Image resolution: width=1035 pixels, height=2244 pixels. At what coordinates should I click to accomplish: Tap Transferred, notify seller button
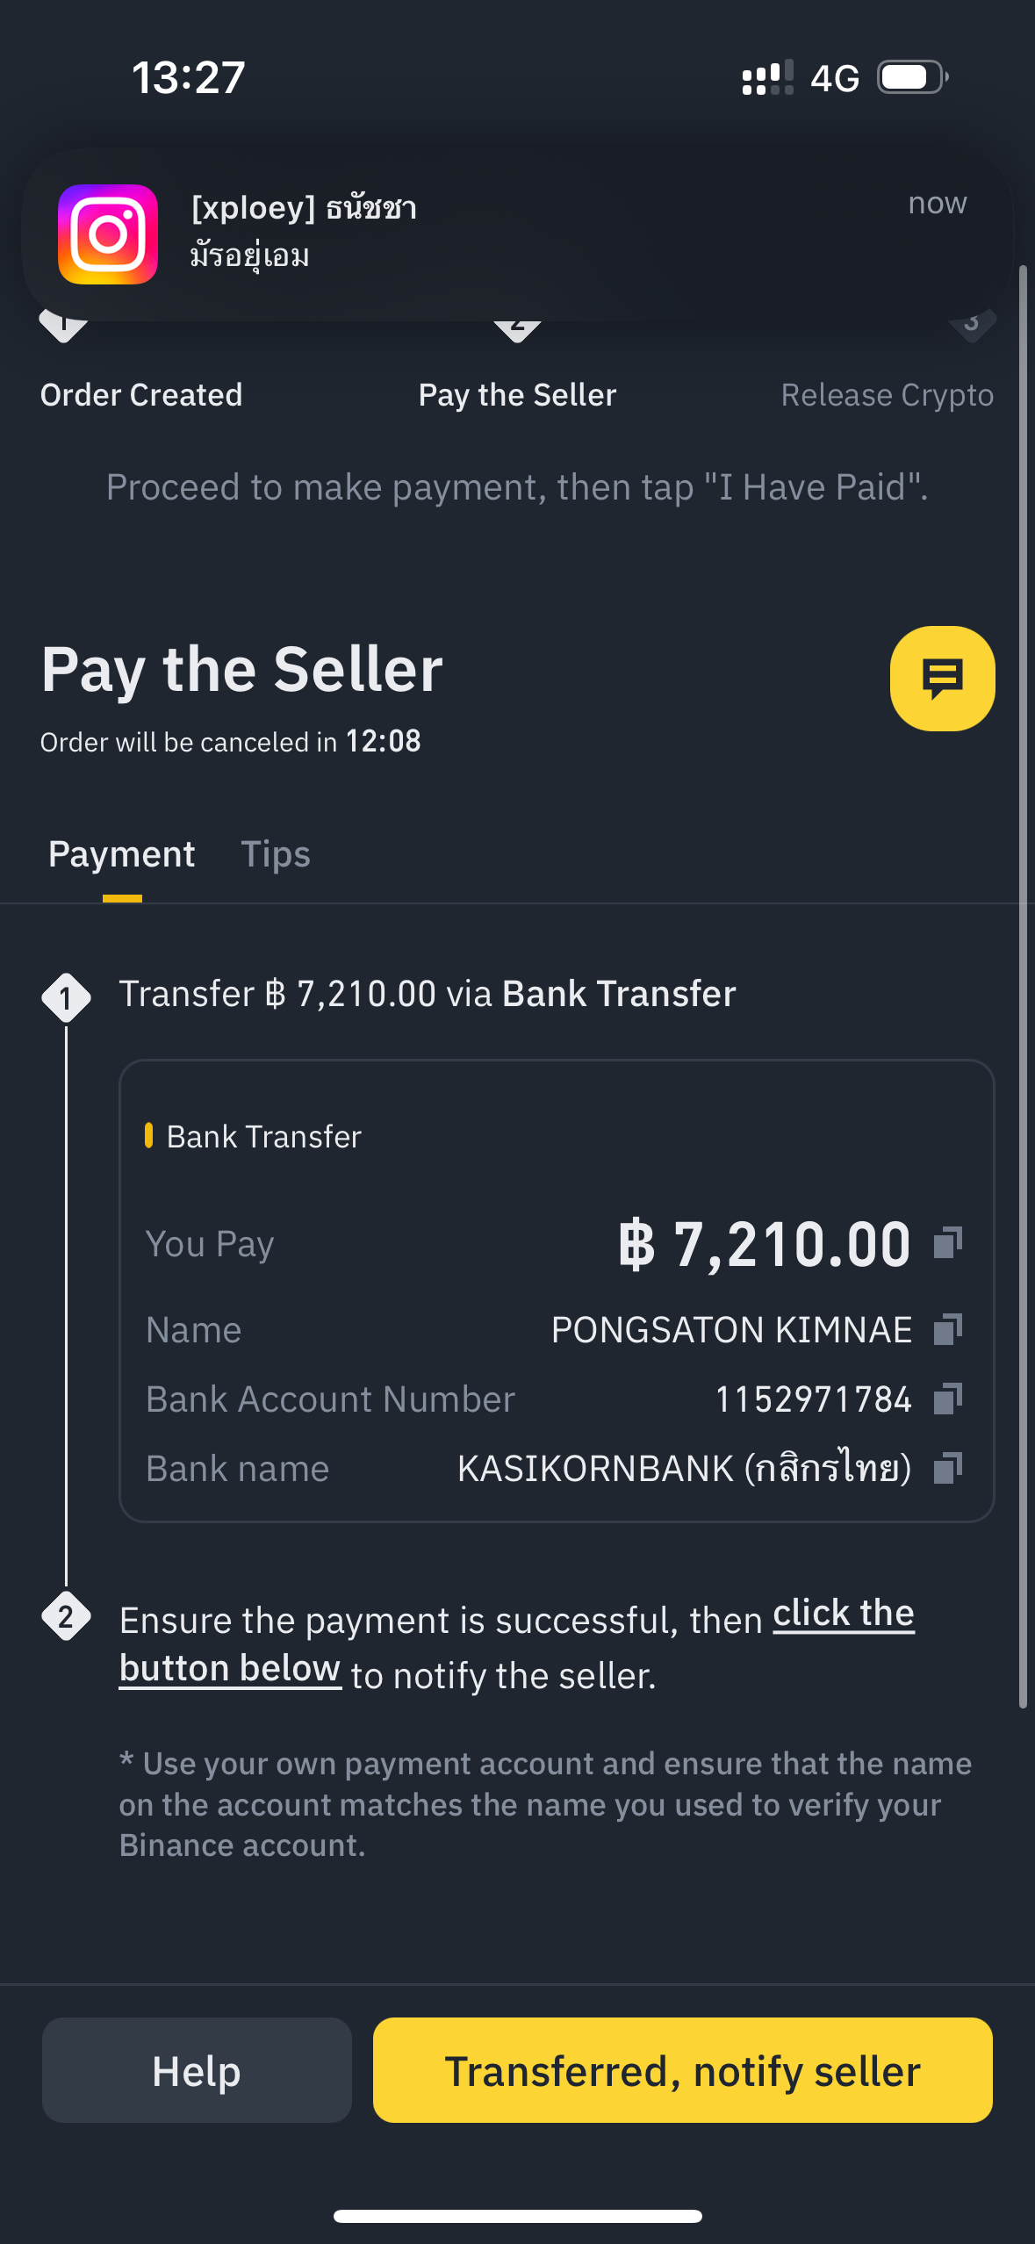click(x=683, y=2070)
